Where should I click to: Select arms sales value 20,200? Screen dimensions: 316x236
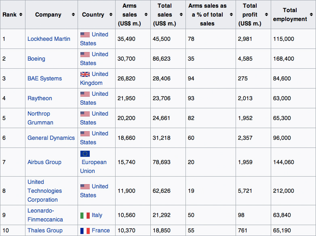tap(126, 118)
